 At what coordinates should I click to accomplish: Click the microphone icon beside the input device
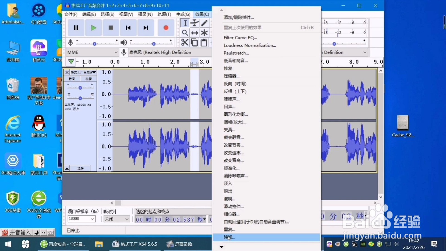[124, 52]
